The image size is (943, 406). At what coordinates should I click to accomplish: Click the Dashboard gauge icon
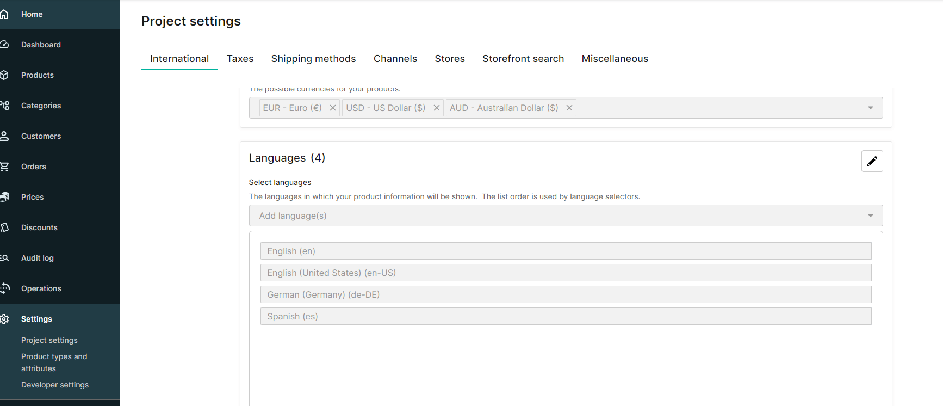click(4, 45)
